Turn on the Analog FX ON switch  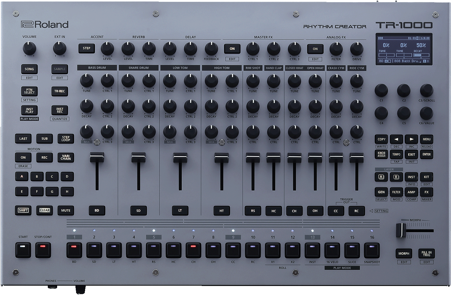(315, 49)
